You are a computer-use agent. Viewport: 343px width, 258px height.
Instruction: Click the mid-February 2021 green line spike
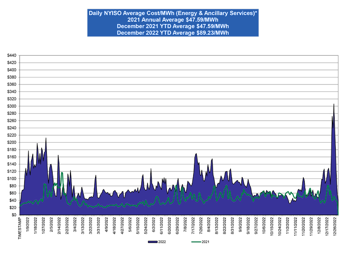[61, 172]
